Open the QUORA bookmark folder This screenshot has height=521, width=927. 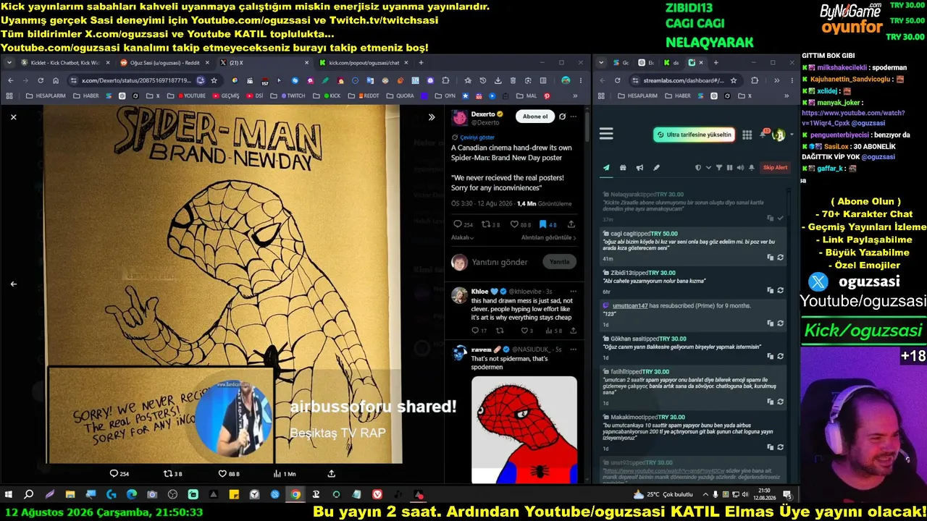coord(400,96)
